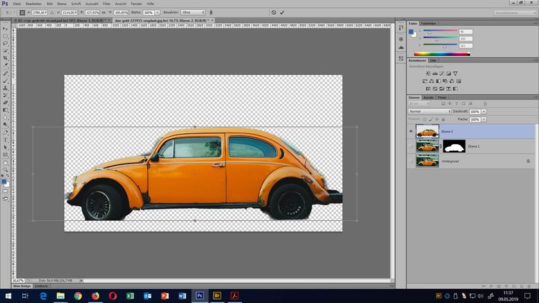Screen dimensions: 539x303
Task: Show the Hintergrund layer
Action: pos(411,162)
